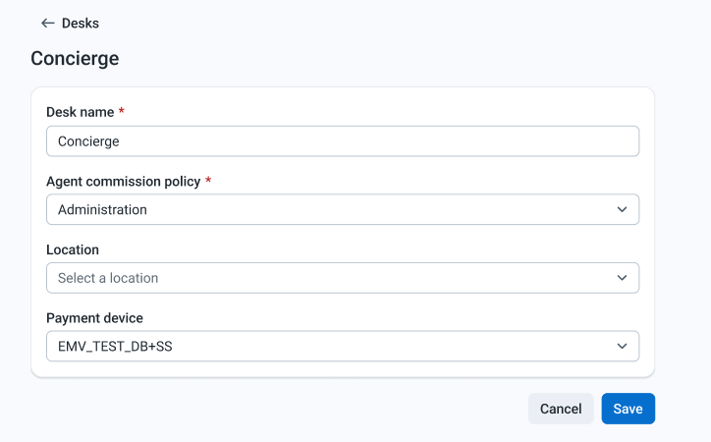Click the "Payment device" field label
711x442 pixels.
(x=94, y=318)
